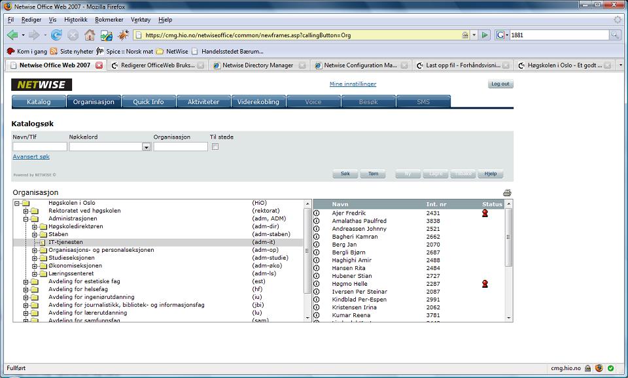Expand the Studieseksjonen node
The height and width of the screenshot is (378, 628).
(35, 258)
